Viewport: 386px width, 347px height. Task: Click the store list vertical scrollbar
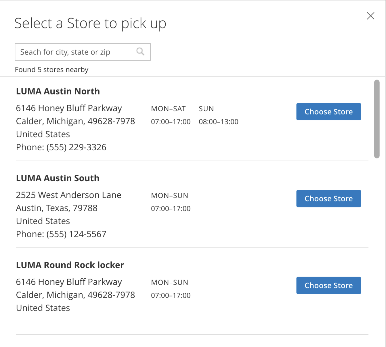coord(377,119)
